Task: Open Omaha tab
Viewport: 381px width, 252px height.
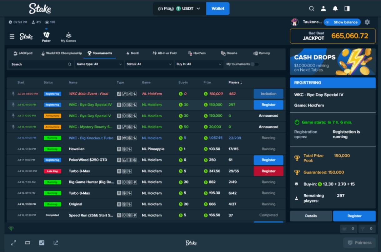Action: [229, 53]
